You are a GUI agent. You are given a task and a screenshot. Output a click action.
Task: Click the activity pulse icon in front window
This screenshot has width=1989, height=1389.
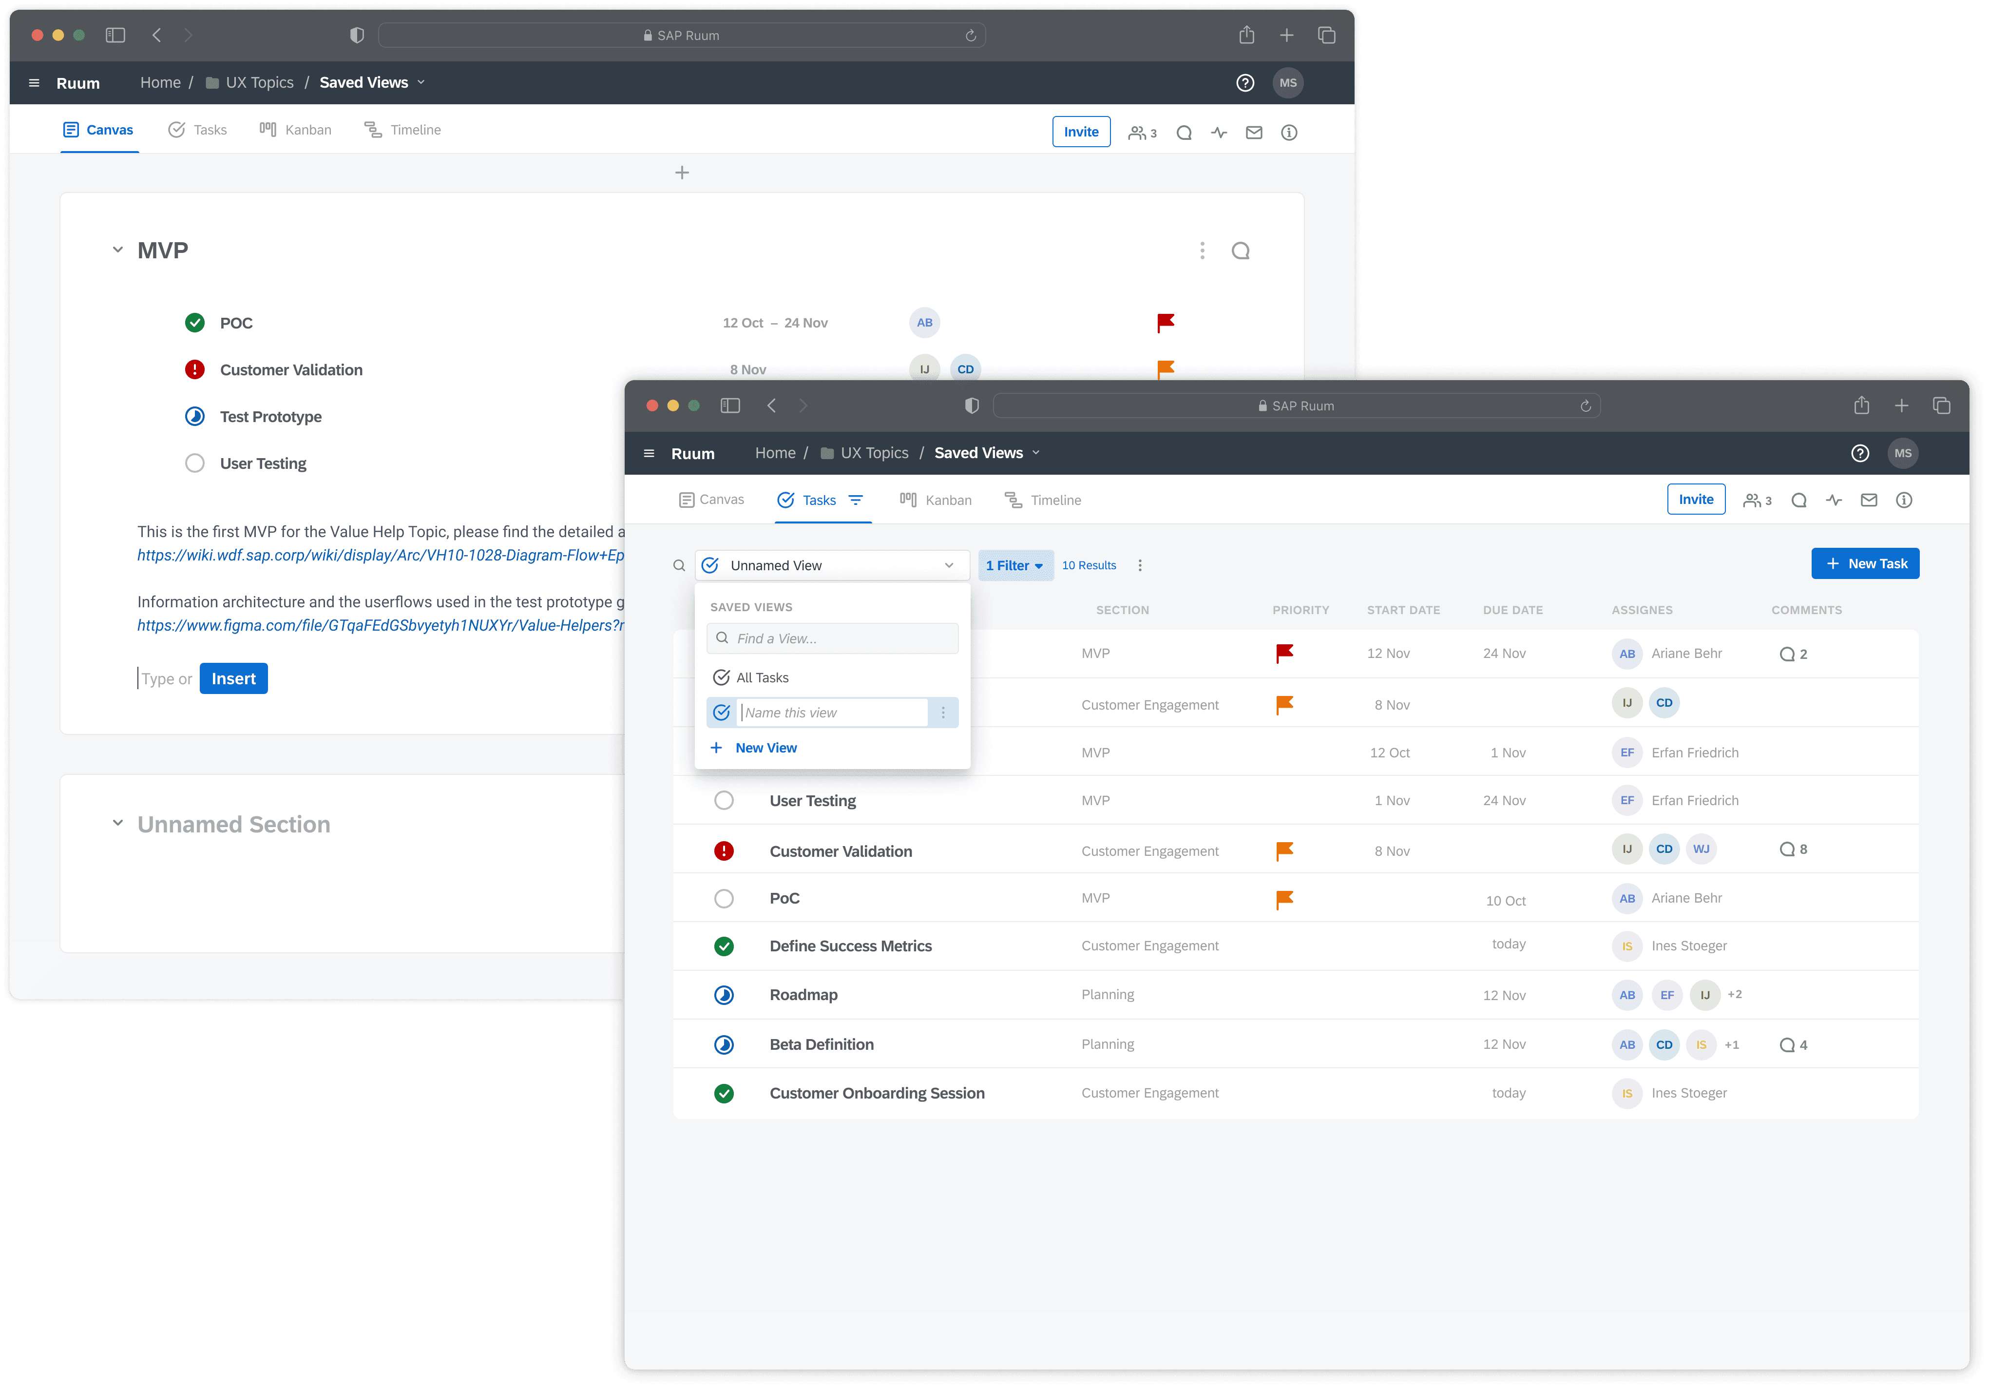point(1834,500)
